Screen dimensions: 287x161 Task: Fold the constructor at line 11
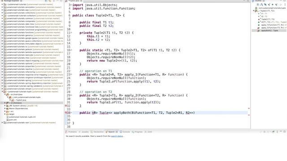click(x=71, y=33)
